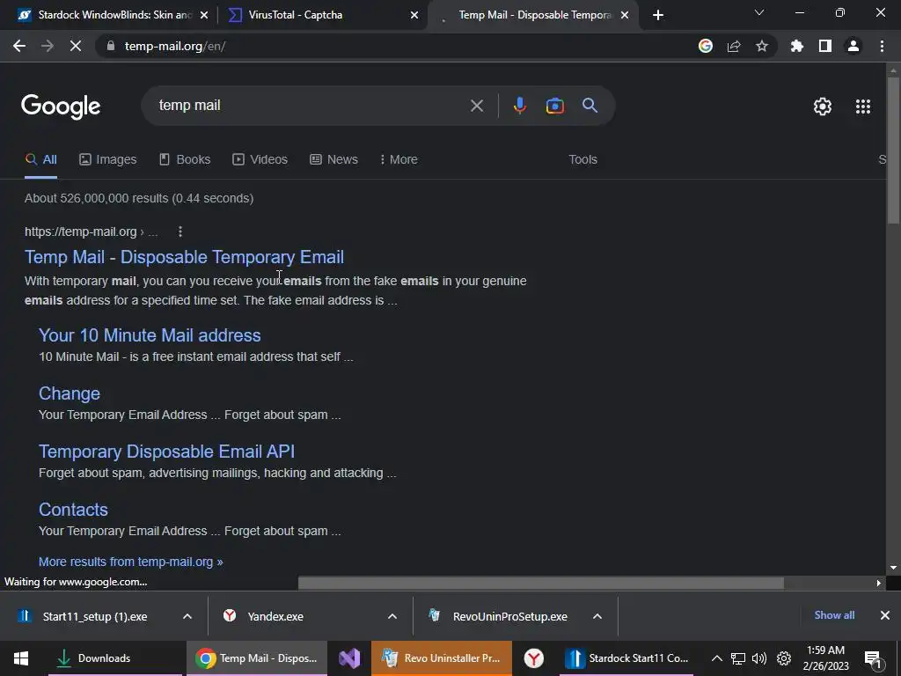Open the Extensions puzzle icon
This screenshot has width=901, height=676.
tap(797, 46)
